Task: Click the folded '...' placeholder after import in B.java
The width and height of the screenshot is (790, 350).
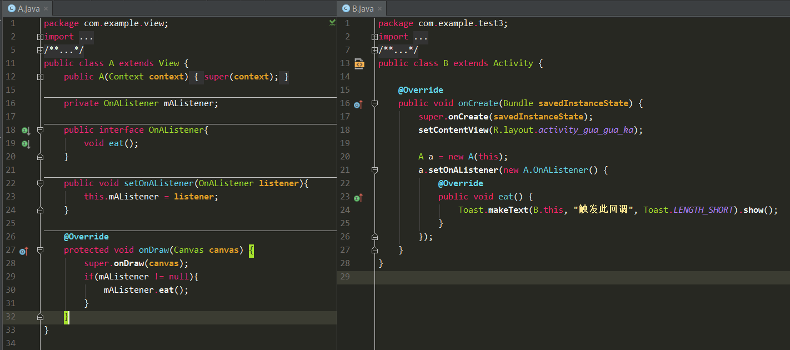Action: pos(421,37)
